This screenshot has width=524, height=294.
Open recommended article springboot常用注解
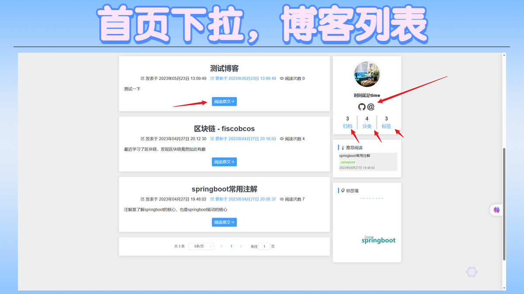coord(355,155)
